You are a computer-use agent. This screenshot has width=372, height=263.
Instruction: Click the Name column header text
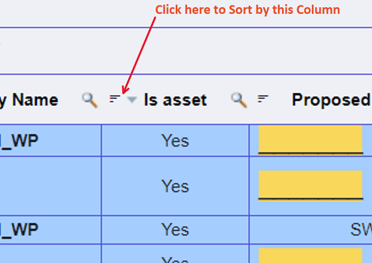pos(35,100)
